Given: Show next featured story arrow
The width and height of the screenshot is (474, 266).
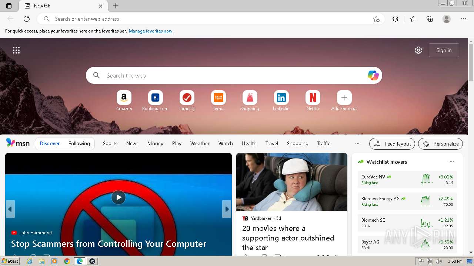Looking at the screenshot, I should tap(227, 209).
